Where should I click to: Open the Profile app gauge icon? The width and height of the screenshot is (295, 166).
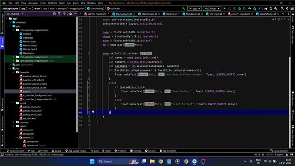(249, 8)
